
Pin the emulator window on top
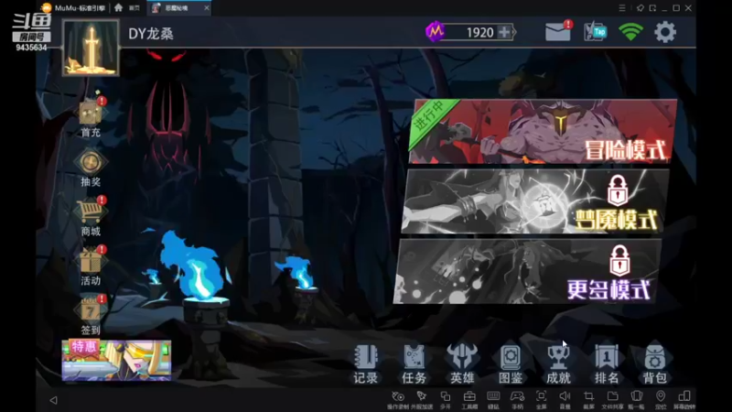coord(640,8)
